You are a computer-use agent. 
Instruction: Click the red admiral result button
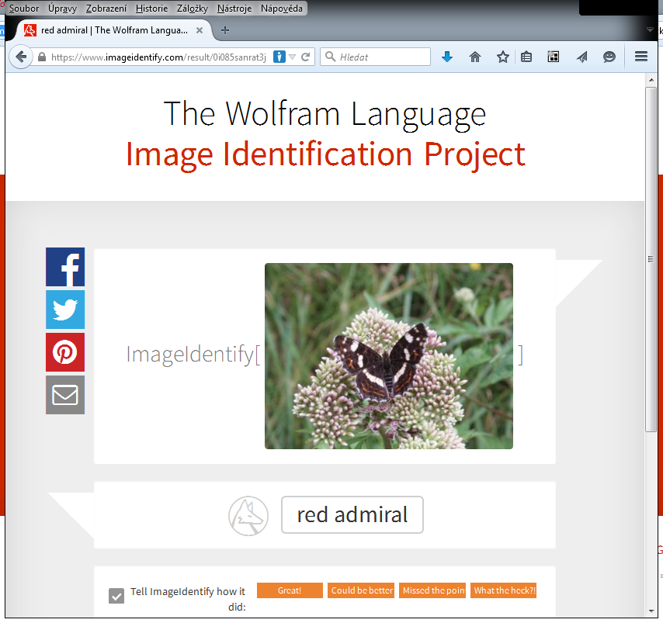[352, 515]
